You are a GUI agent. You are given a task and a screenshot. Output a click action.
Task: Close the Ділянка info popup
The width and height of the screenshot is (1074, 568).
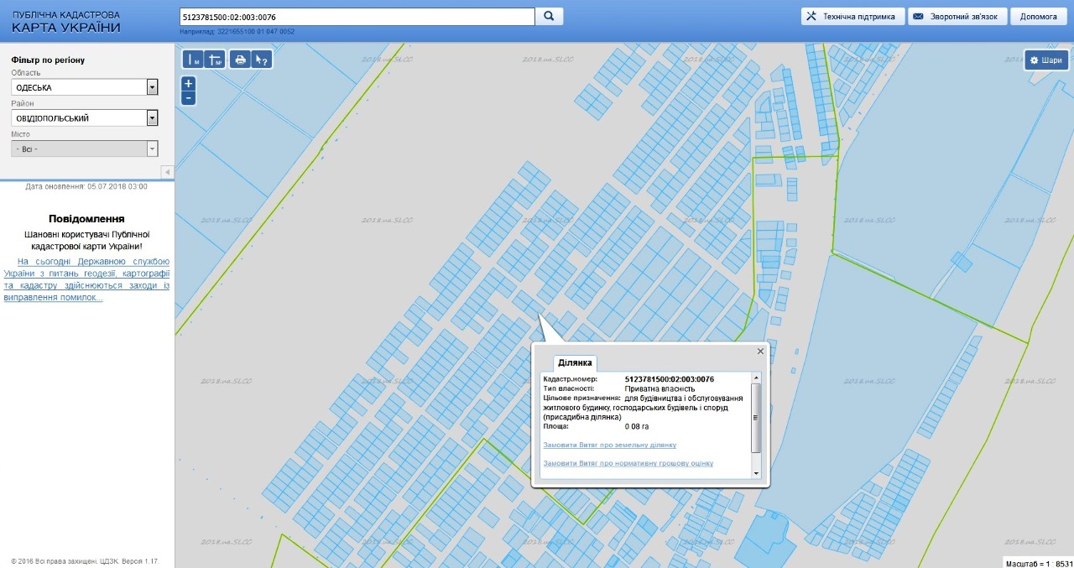(760, 352)
